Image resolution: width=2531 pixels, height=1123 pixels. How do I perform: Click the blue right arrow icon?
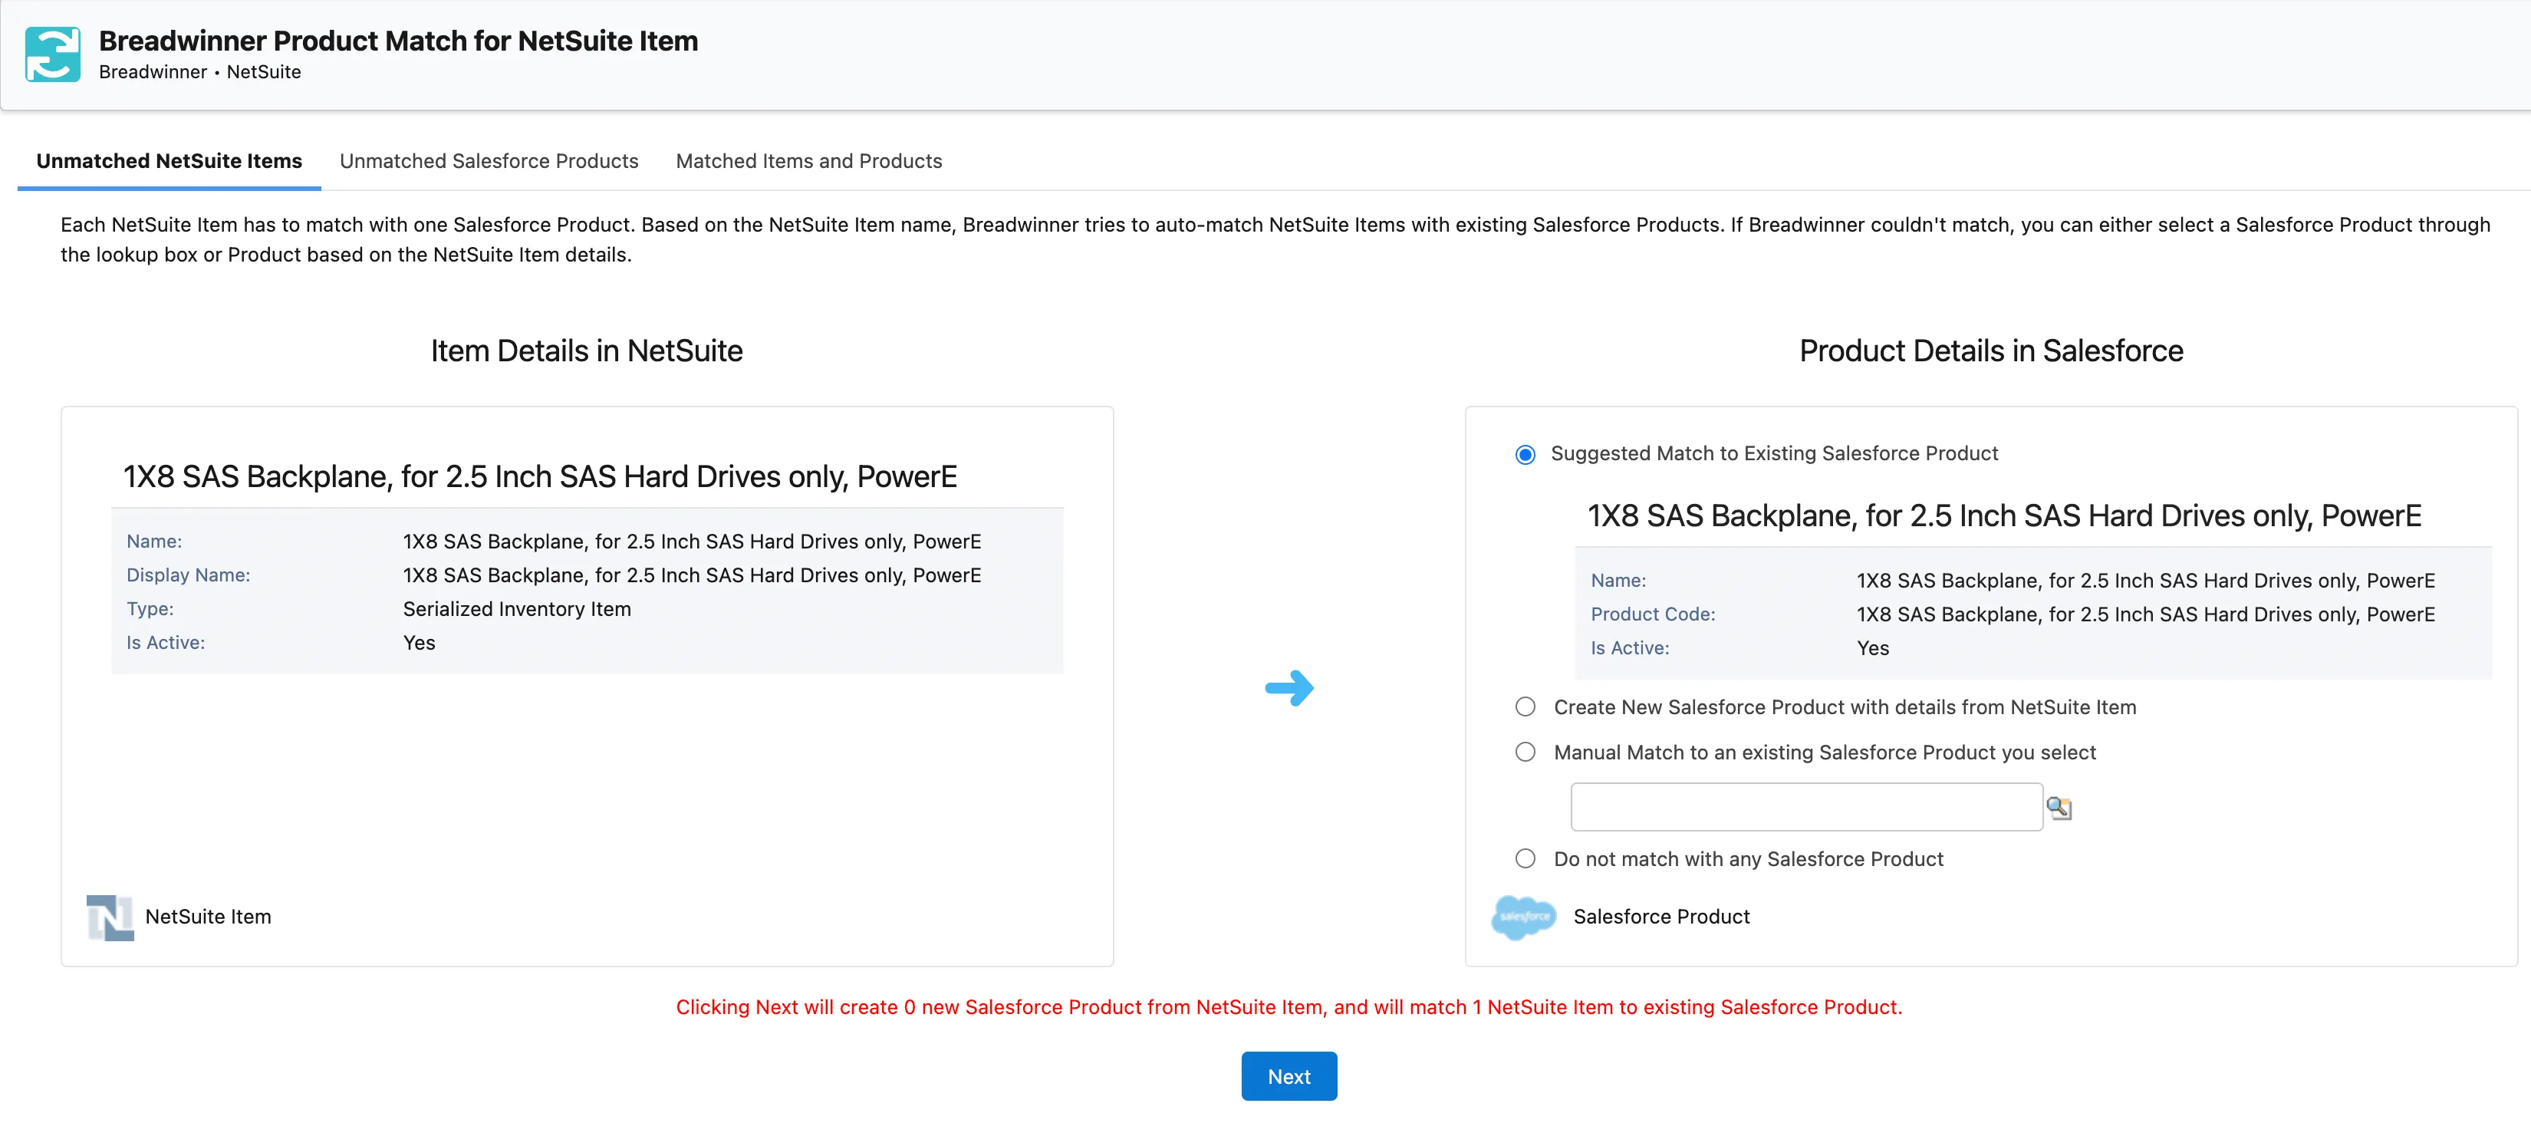pos(1289,688)
